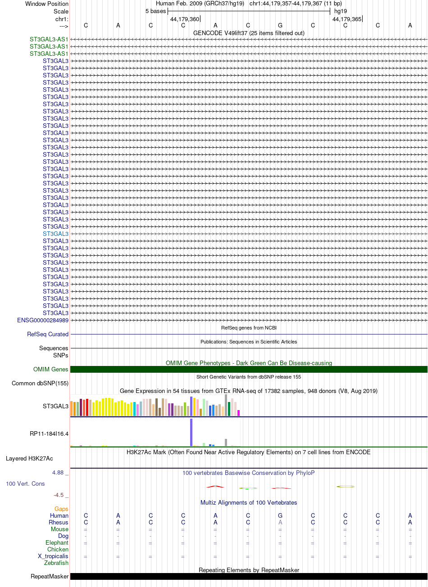Click the chr1:44,179,357-44,179,367 (11 bp) position text
Screen dimensions: 428x587
coord(296,4)
